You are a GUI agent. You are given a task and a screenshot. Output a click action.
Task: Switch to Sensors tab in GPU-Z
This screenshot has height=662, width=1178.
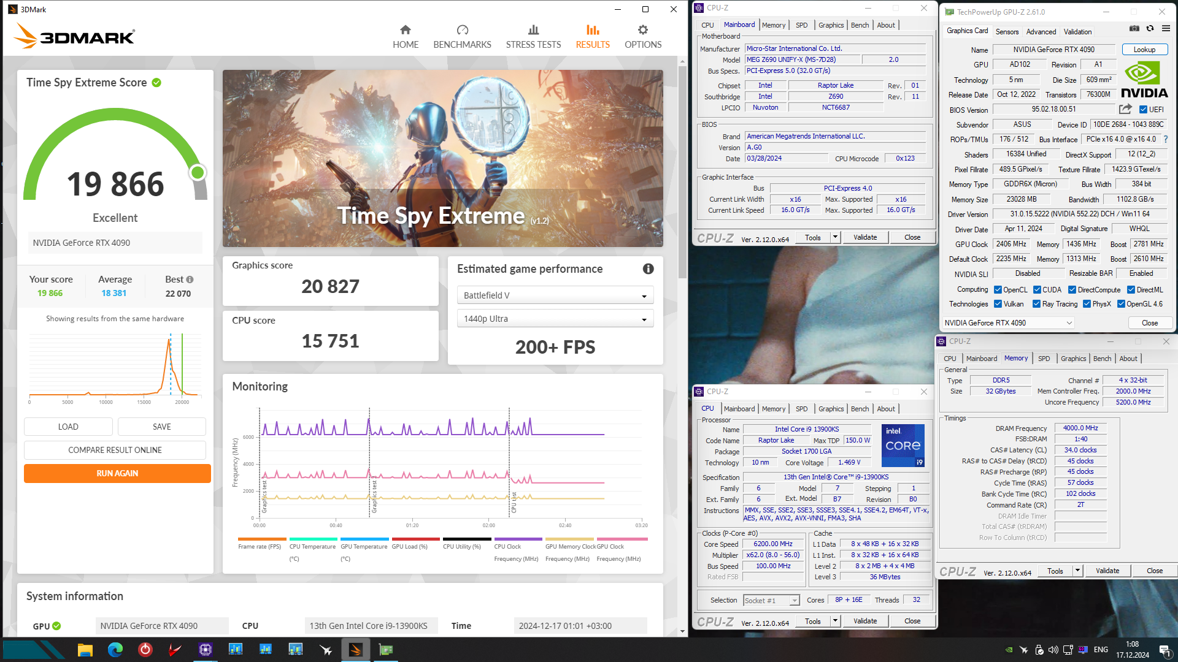[x=1007, y=32]
